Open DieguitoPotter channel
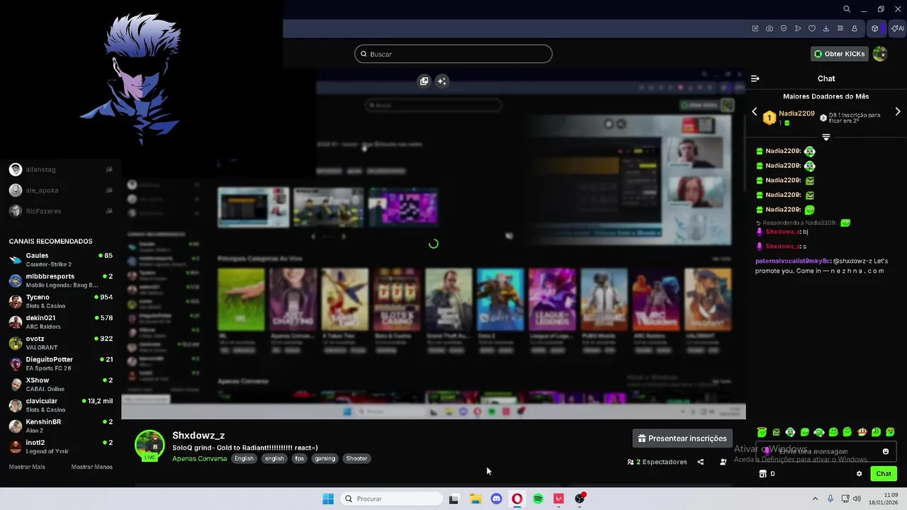Viewport: 907px width, 510px height. pos(60,363)
